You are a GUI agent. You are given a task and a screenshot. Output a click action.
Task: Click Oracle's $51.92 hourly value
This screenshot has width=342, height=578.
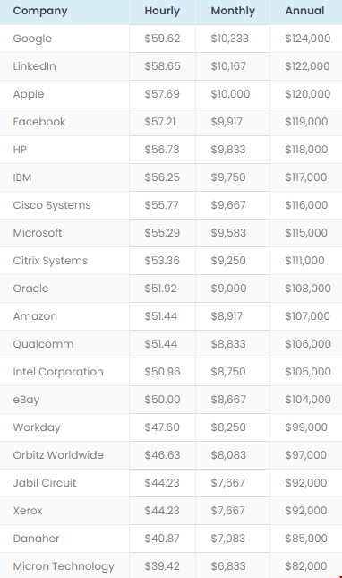pyautogui.click(x=160, y=289)
